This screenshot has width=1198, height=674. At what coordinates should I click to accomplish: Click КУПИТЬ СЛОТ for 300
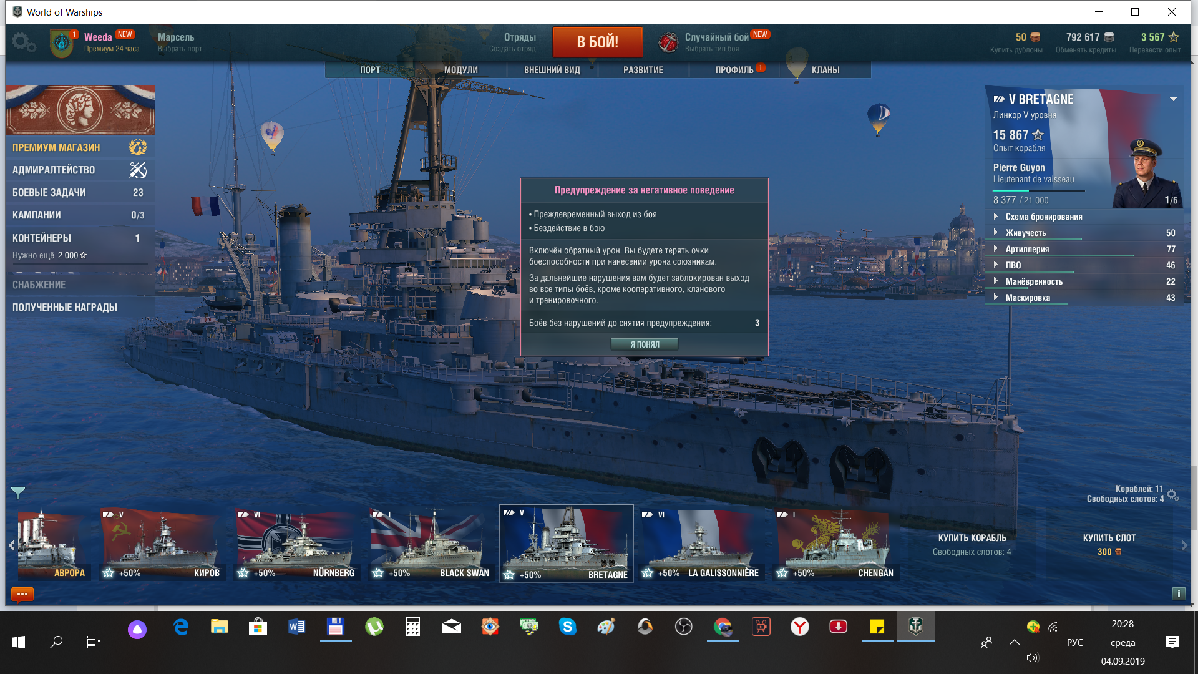coord(1109,544)
